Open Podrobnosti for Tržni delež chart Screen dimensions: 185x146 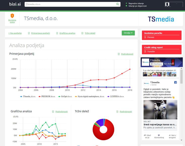126,111
